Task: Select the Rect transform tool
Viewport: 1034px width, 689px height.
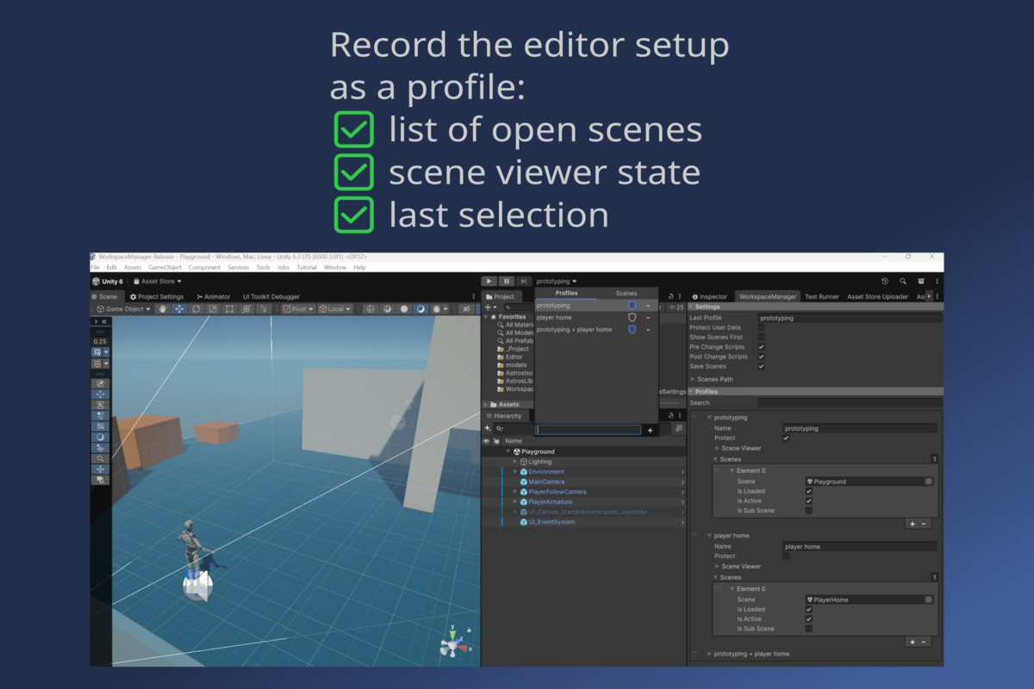Action: (229, 308)
